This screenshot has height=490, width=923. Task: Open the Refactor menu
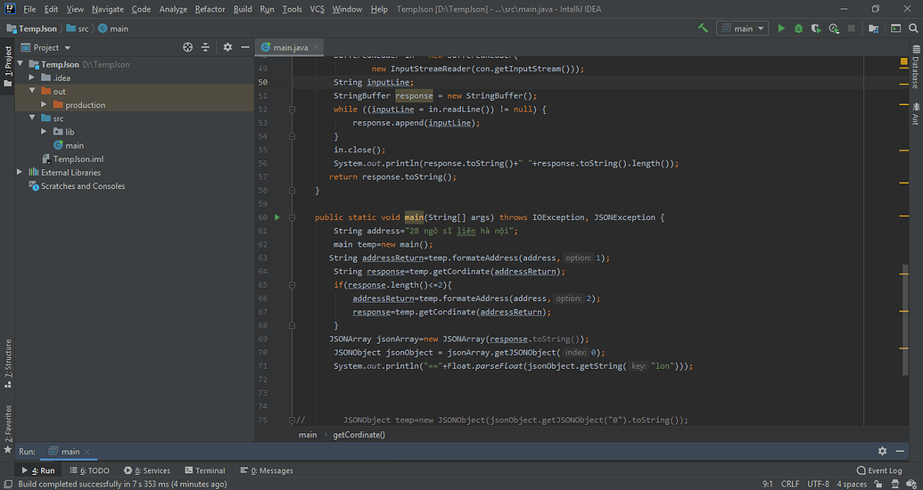(210, 9)
